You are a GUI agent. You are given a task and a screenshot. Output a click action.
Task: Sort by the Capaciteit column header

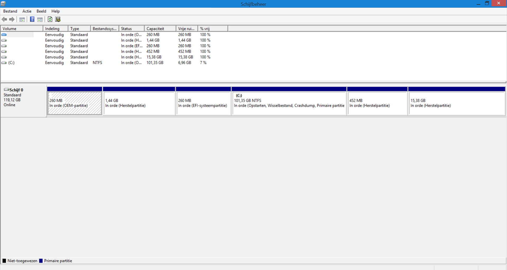coord(160,28)
